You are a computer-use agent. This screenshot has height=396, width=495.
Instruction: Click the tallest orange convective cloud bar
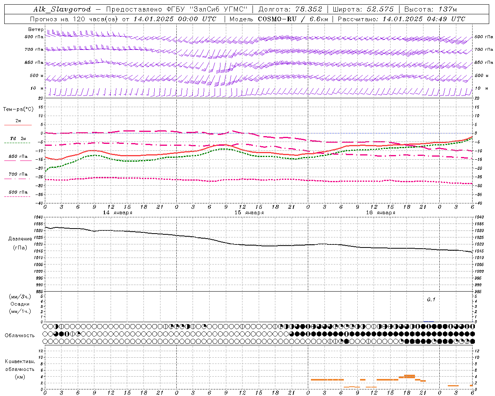pos(410,376)
